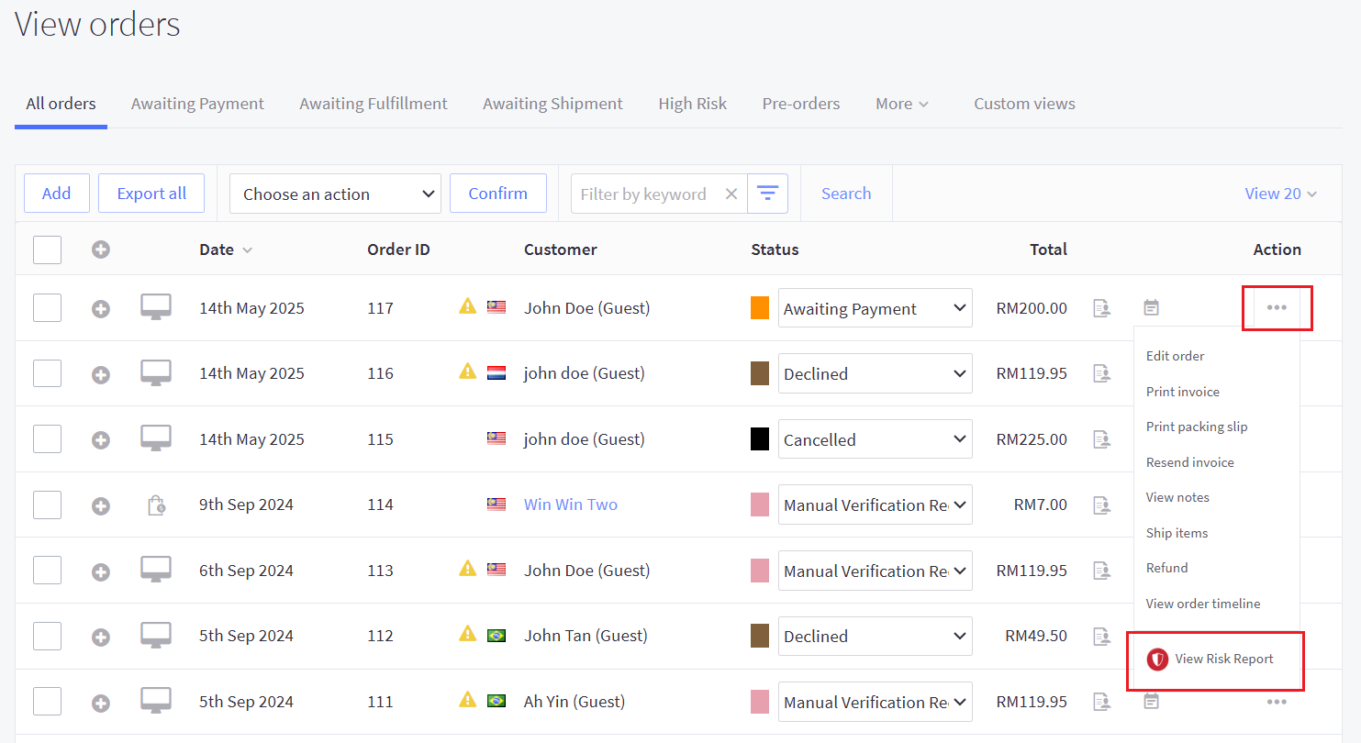This screenshot has width=1361, height=743.
Task: Expand the More tab dropdown
Action: pyautogui.click(x=902, y=104)
